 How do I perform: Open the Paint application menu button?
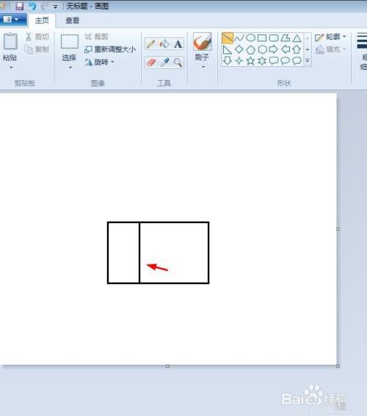coord(12,20)
